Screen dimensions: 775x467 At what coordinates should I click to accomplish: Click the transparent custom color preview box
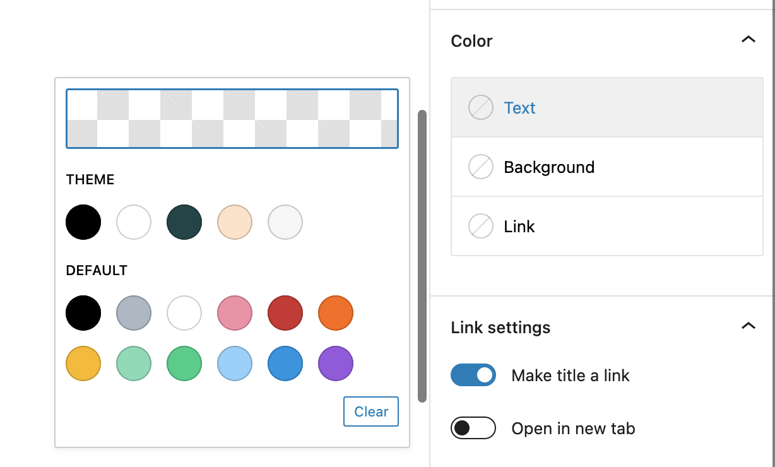(x=232, y=119)
